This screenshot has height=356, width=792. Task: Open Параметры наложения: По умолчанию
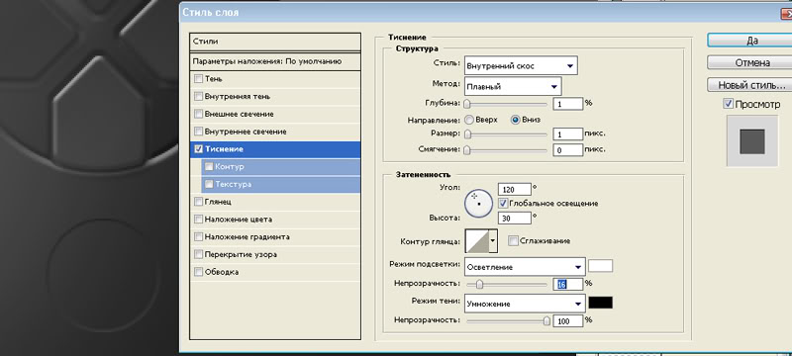pos(275,61)
